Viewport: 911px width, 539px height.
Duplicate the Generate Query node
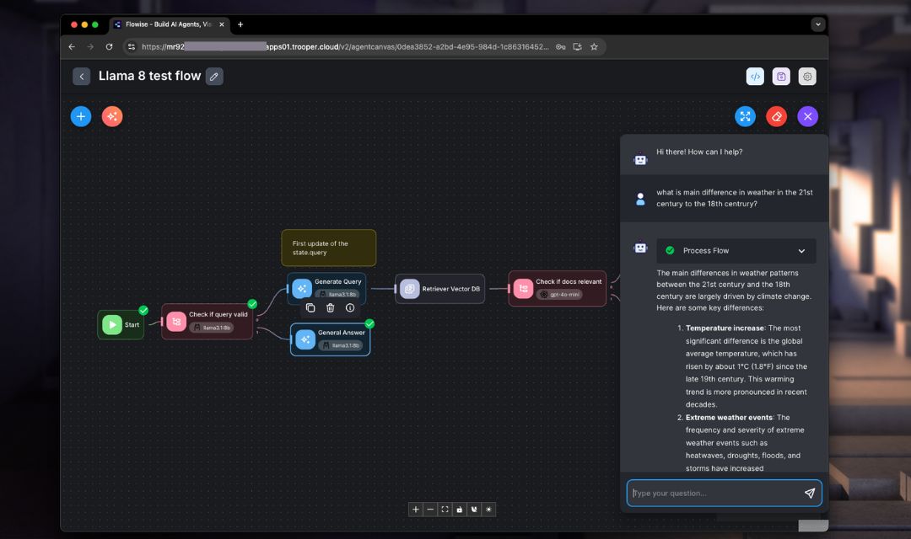(x=310, y=308)
